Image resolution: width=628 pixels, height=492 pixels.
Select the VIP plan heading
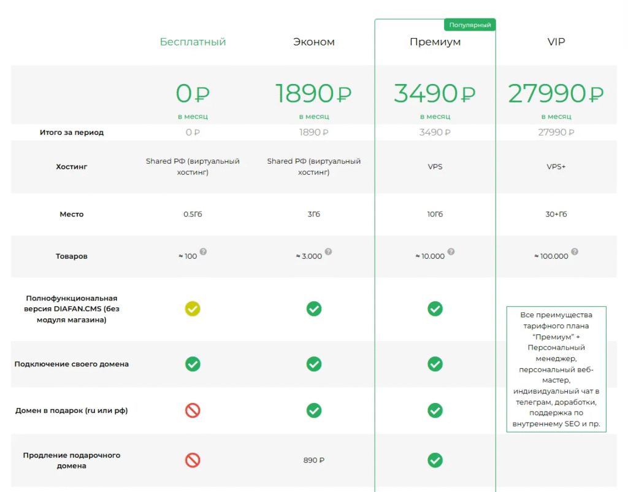pyautogui.click(x=556, y=42)
